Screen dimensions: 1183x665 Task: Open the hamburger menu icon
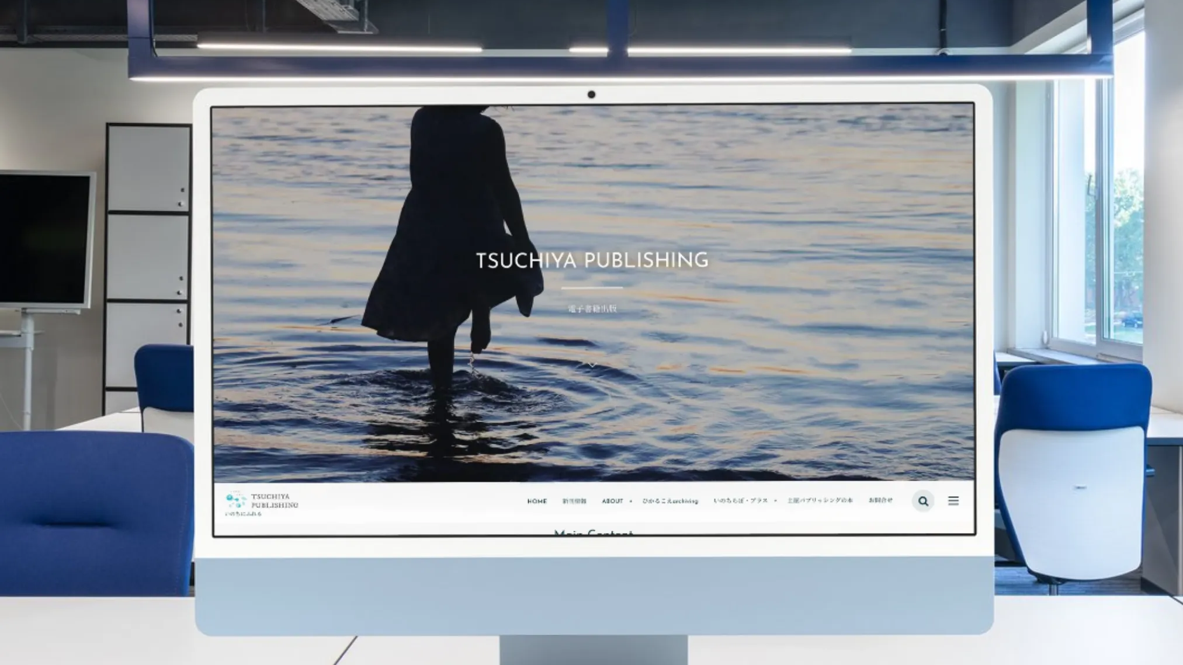[x=953, y=500]
